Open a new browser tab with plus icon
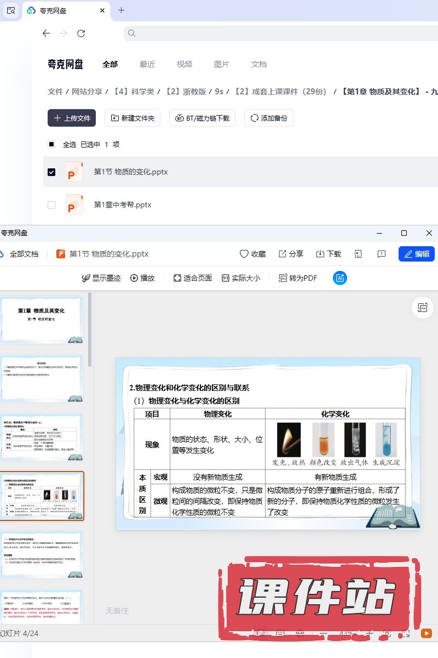 121,10
